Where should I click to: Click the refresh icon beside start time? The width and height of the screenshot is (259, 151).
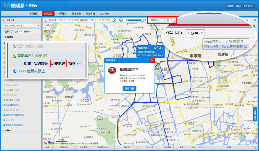46,20
